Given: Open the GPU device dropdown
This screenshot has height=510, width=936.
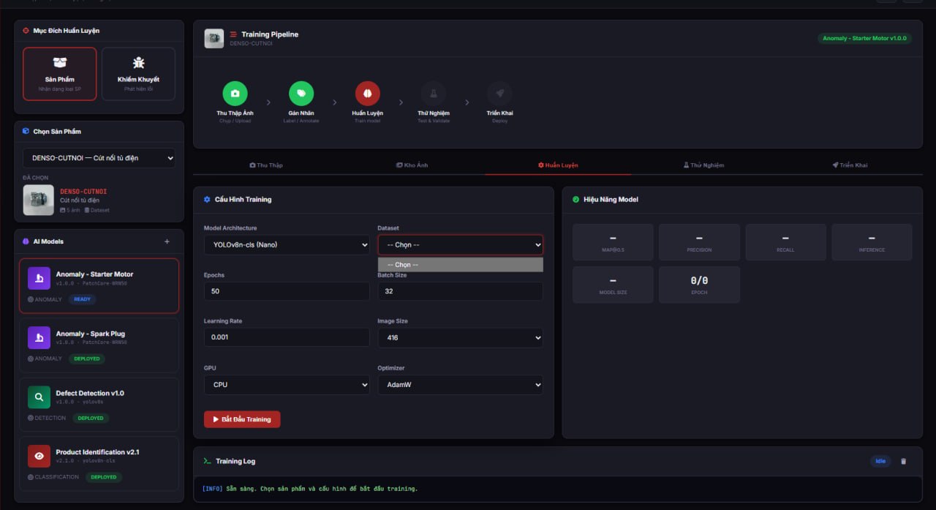Looking at the screenshot, I should (287, 384).
